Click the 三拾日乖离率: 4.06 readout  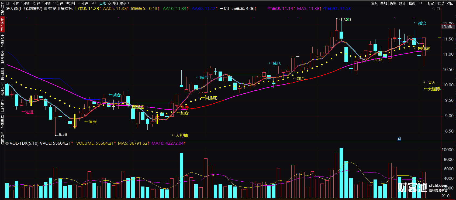click(238, 9)
